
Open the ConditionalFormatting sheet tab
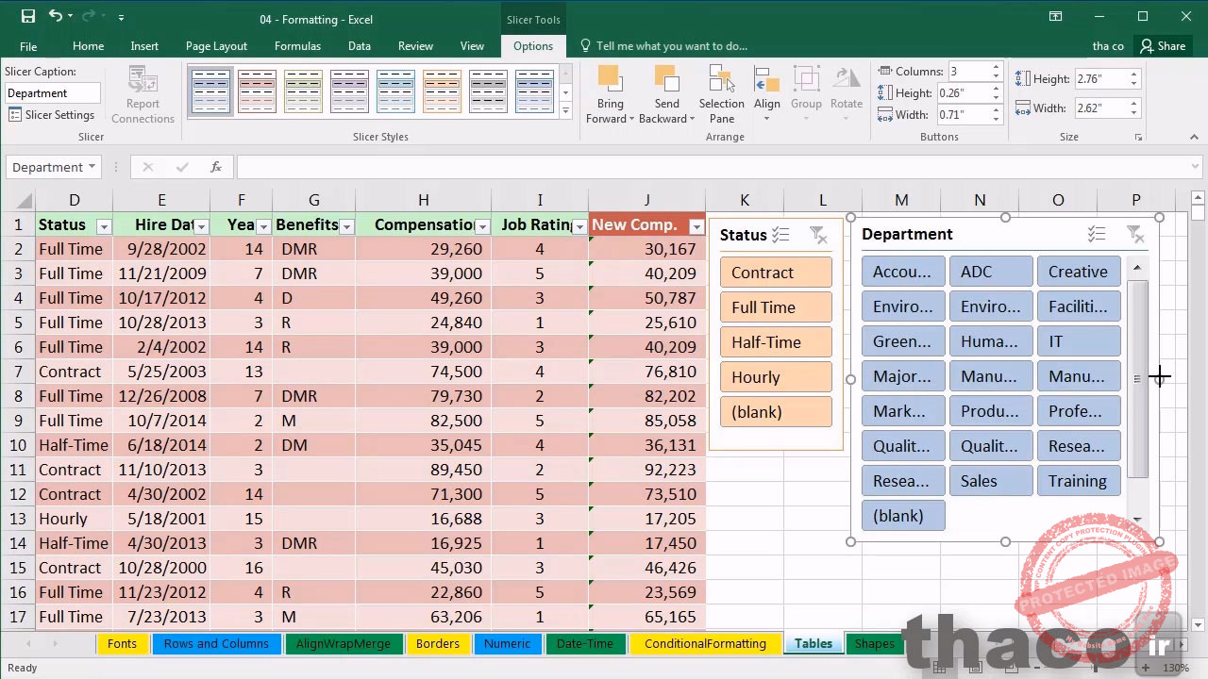tap(705, 643)
